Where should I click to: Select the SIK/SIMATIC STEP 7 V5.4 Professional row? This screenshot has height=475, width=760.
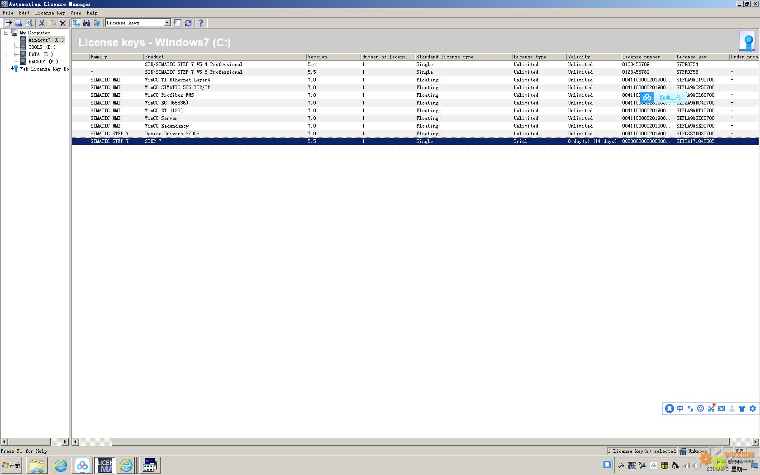[415, 64]
